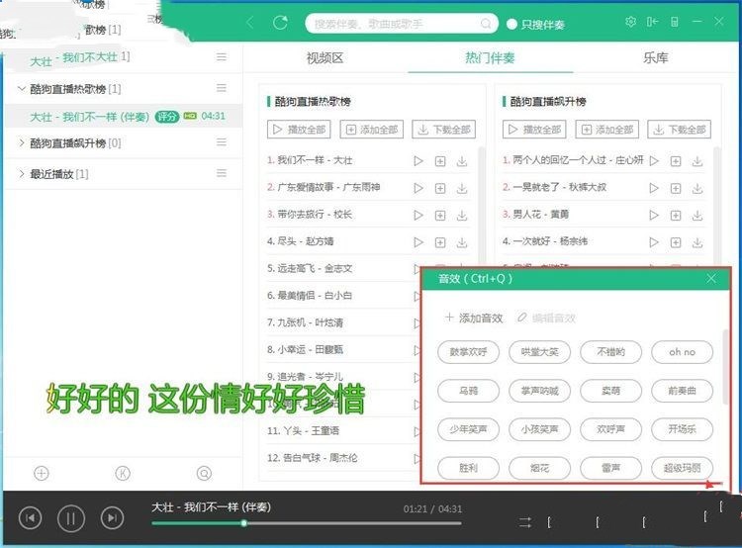Play the oh no sound effect
Viewport: 742px width, 548px height.
coord(682,352)
